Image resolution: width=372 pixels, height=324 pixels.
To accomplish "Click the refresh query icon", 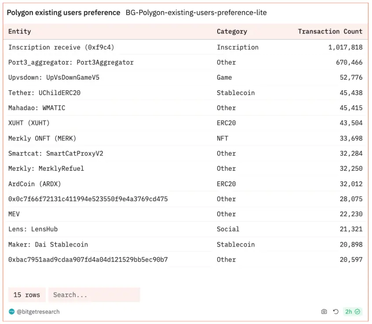I will click(336, 312).
